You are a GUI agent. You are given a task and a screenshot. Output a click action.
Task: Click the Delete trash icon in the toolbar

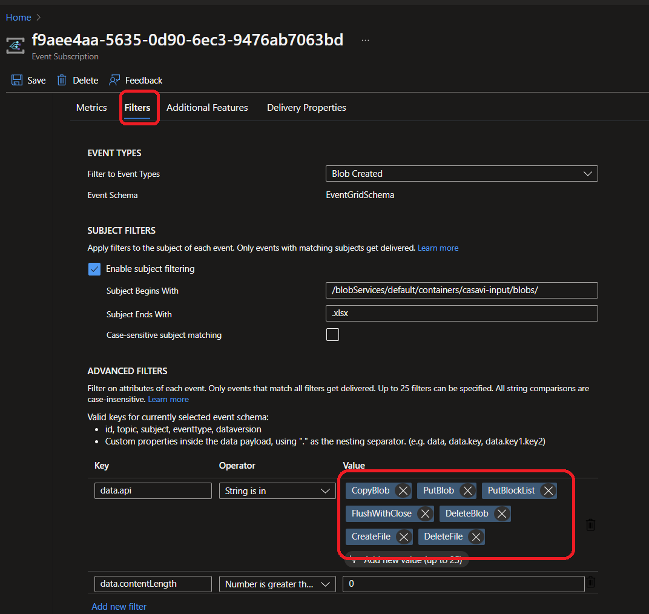click(x=61, y=79)
